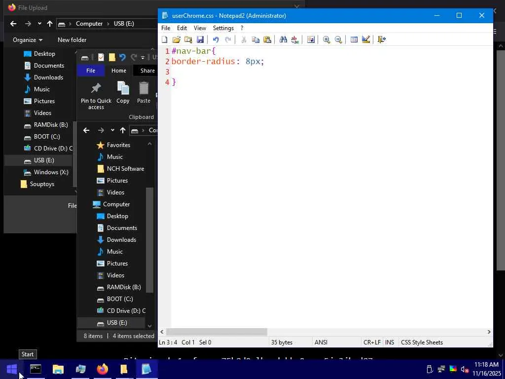
Task: Toggle the INS insert mode in status bar
Action: pos(390,342)
